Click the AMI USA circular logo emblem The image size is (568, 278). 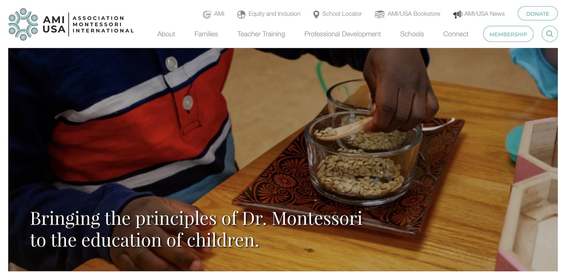coord(23,24)
